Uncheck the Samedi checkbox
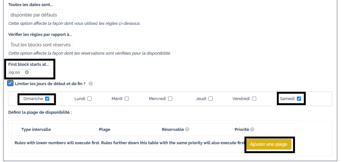Viewport: 342px width, 162px height. (299, 99)
